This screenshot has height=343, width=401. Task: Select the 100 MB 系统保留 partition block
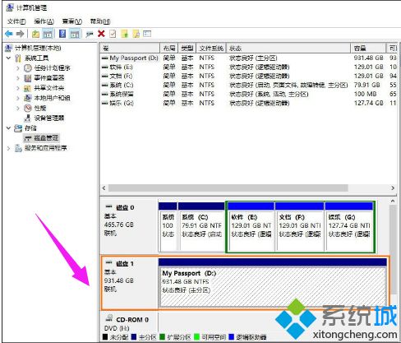pos(168,226)
